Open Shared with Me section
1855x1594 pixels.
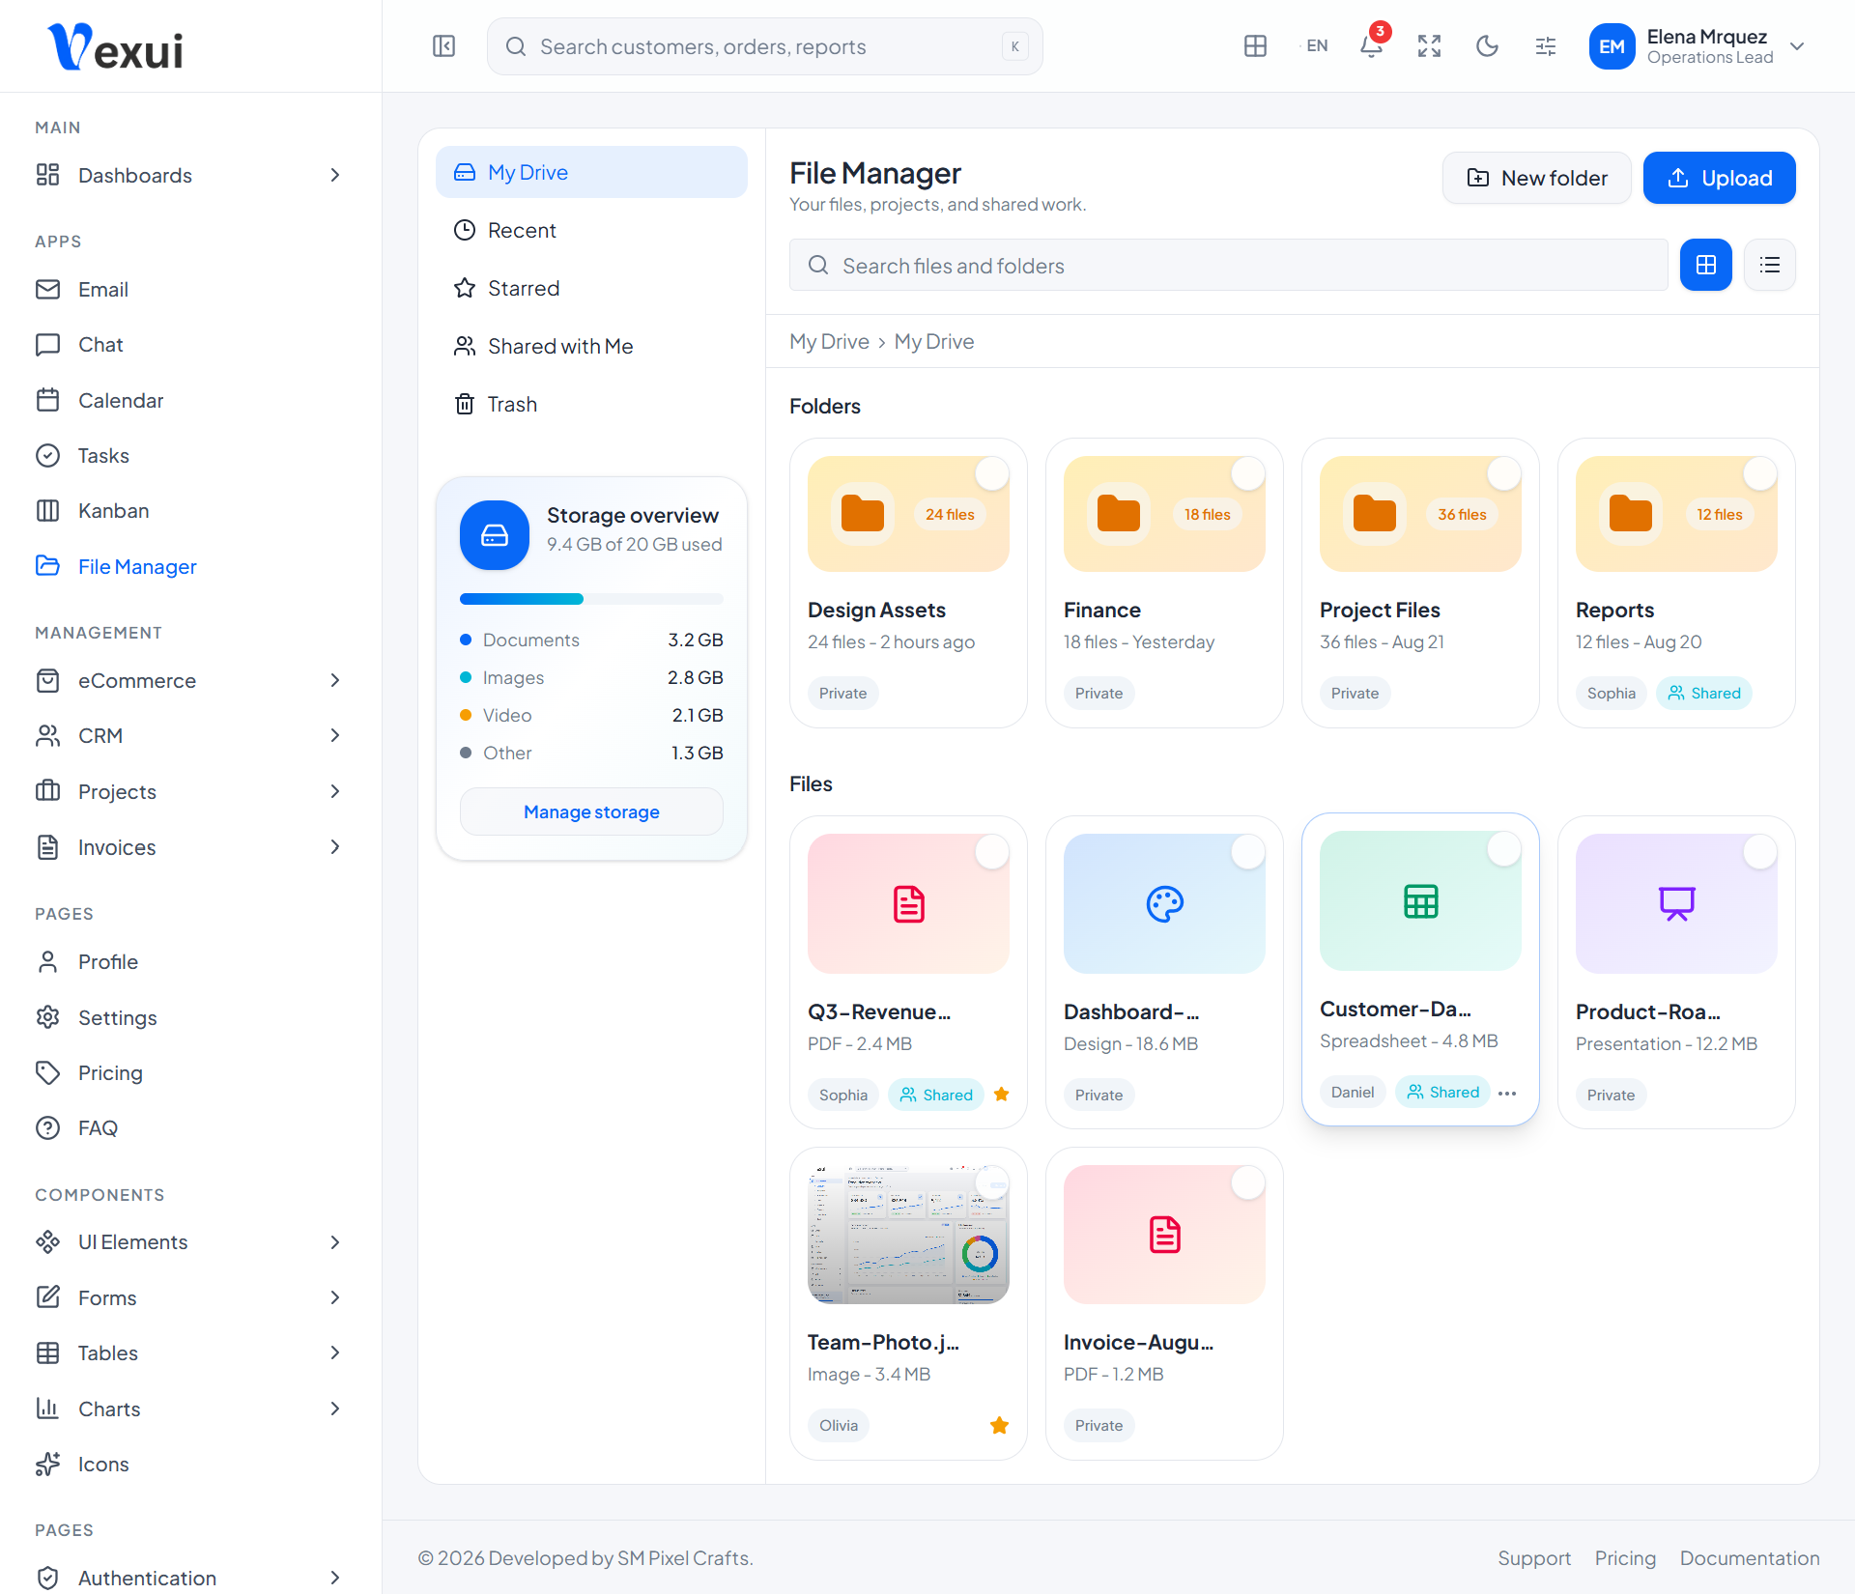[591, 346]
